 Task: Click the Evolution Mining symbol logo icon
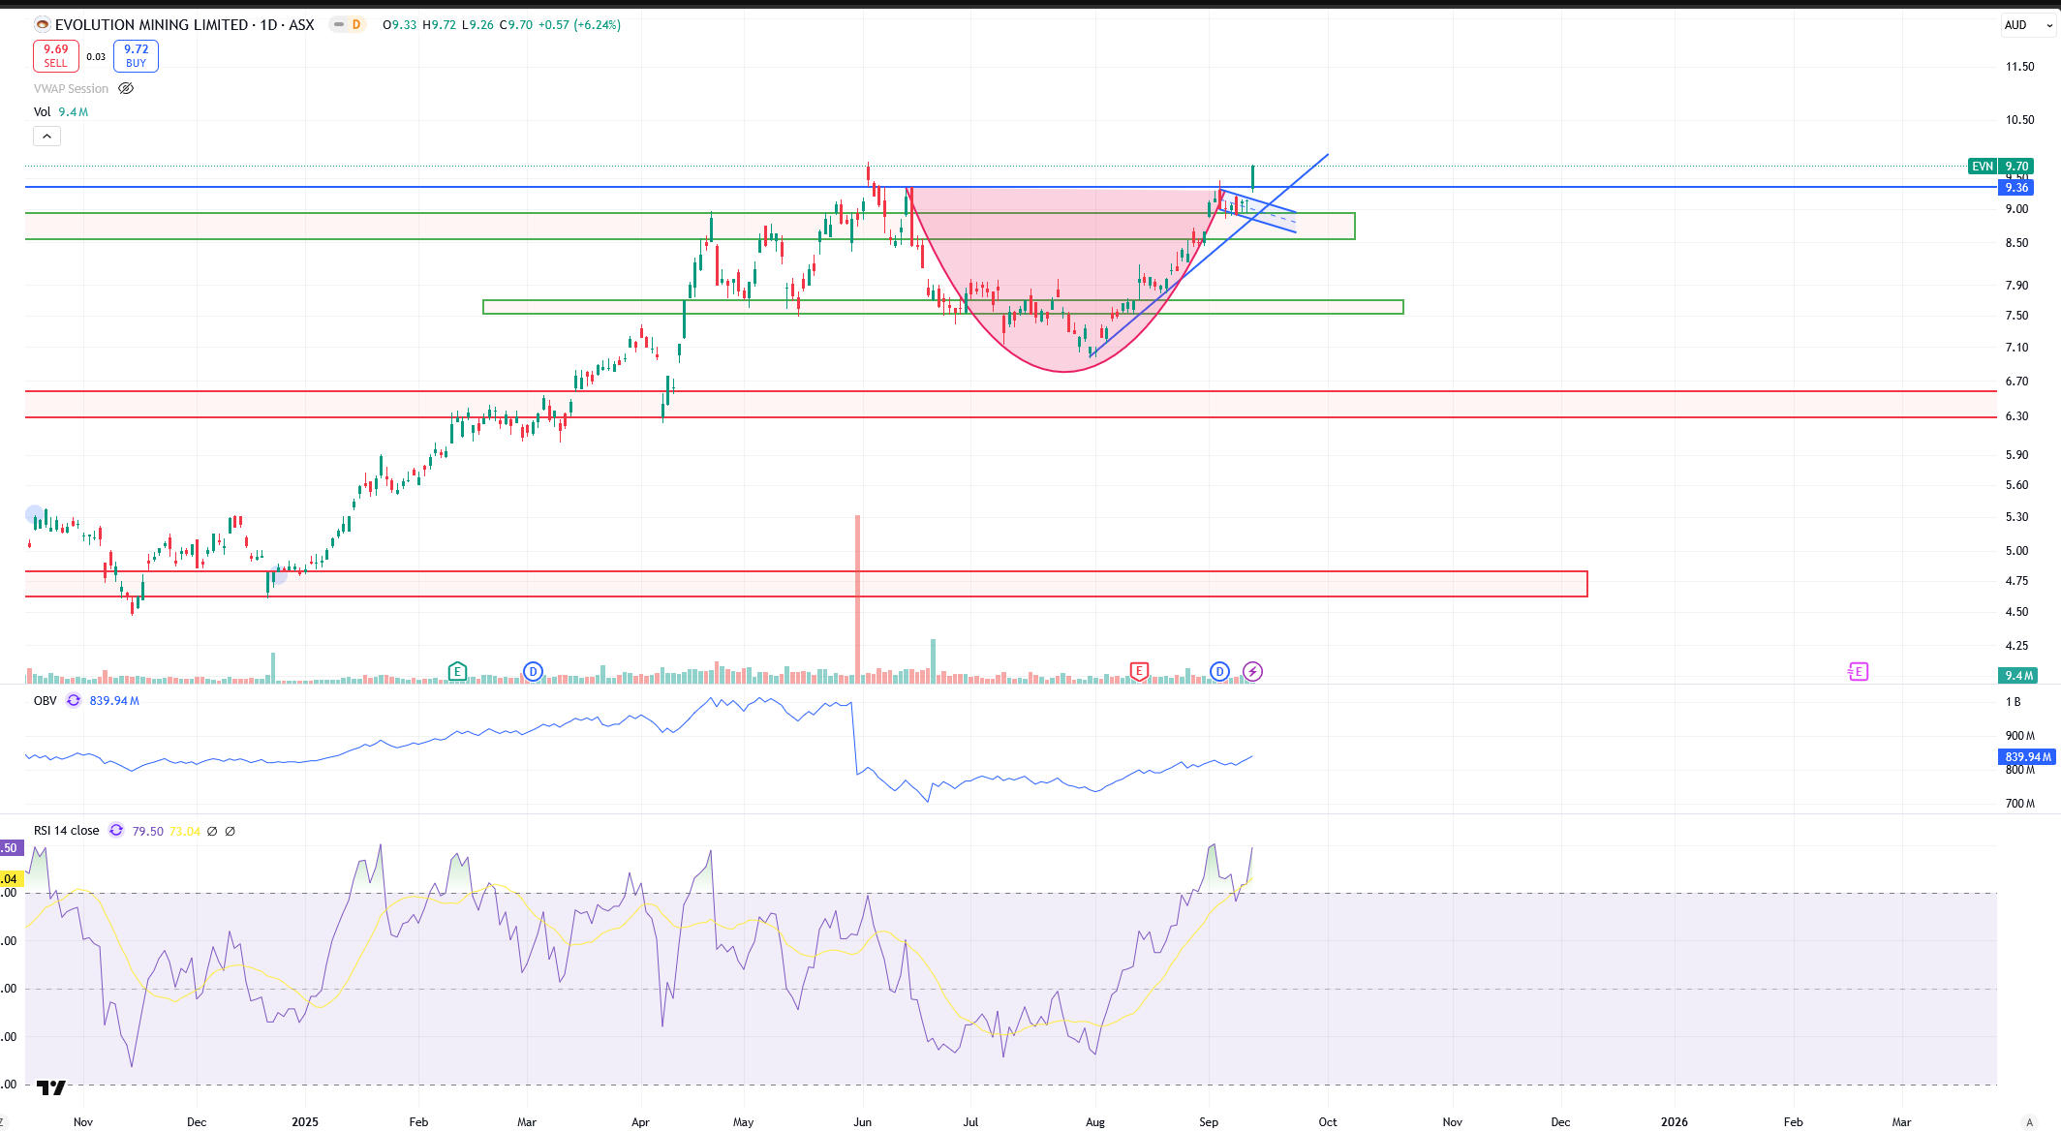[x=43, y=24]
